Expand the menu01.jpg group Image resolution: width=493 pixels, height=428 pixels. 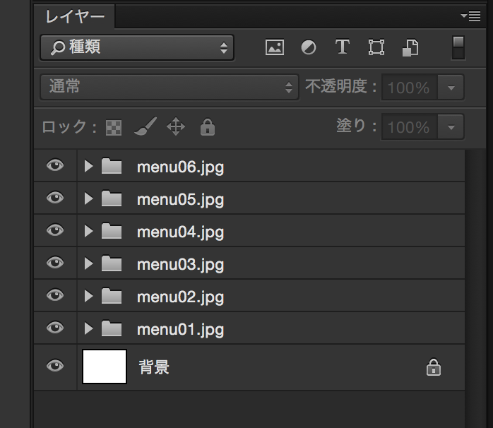(88, 328)
